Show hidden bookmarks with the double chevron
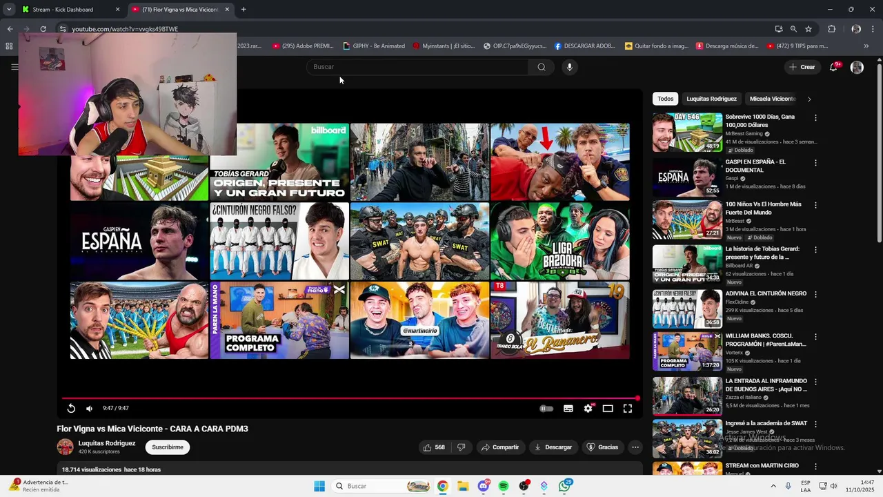The height and width of the screenshot is (497, 883). pyautogui.click(x=866, y=46)
